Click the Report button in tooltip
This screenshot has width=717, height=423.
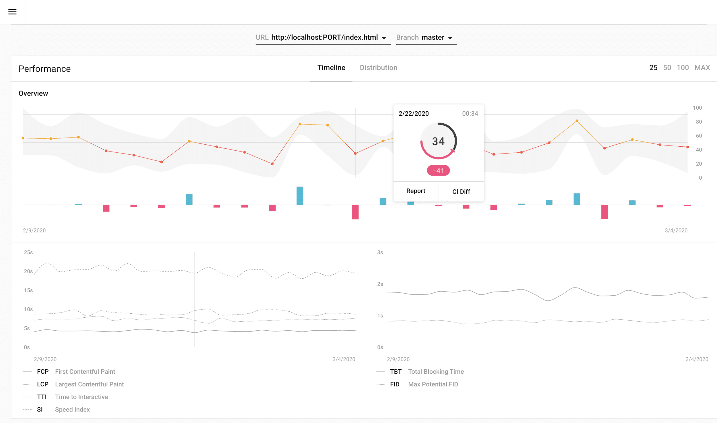(416, 191)
